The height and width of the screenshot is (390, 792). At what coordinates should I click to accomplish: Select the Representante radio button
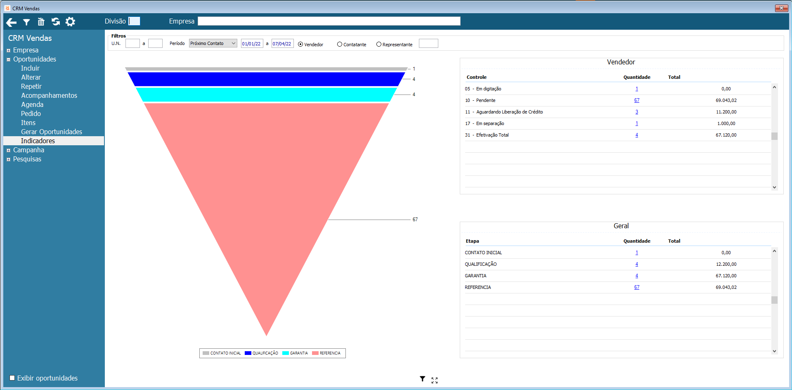[379, 44]
